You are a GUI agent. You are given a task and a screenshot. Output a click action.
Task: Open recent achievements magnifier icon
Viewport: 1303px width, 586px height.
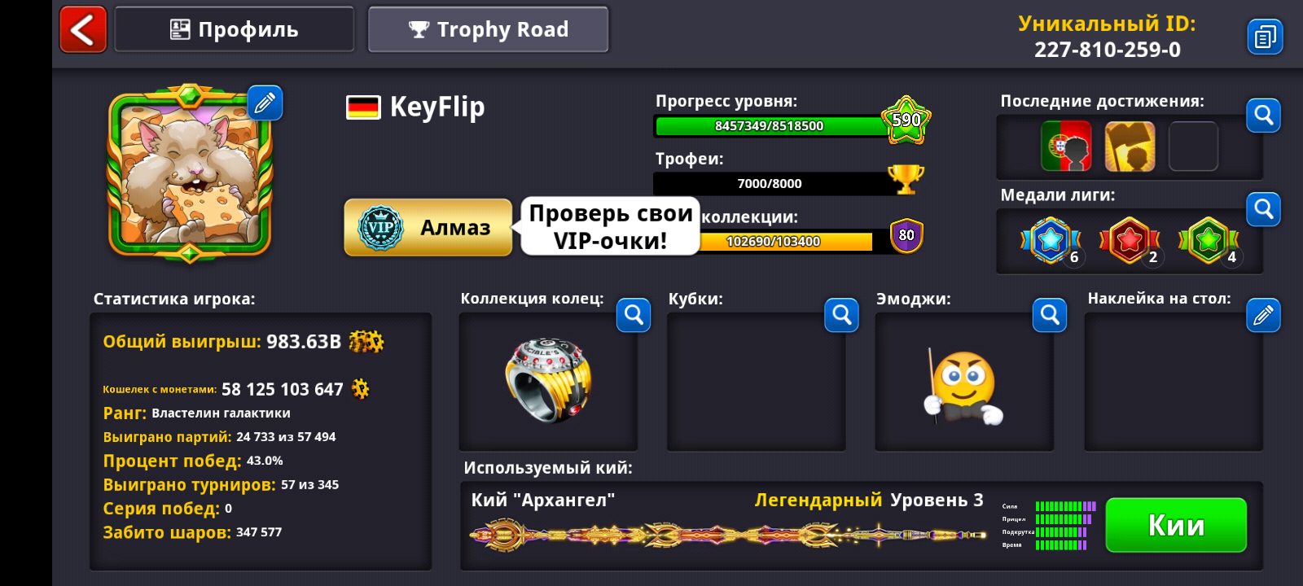[1263, 116]
